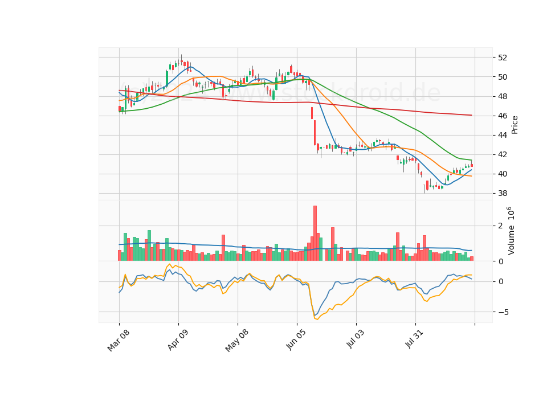Click the 44 price axis value

[x=503, y=136]
